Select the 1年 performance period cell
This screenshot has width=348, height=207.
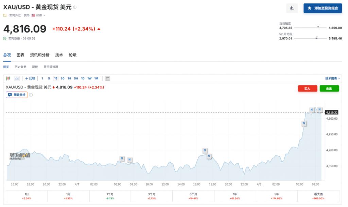(235, 196)
